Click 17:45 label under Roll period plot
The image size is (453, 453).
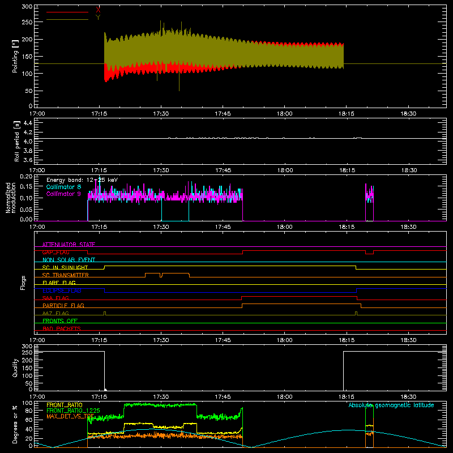click(223, 170)
